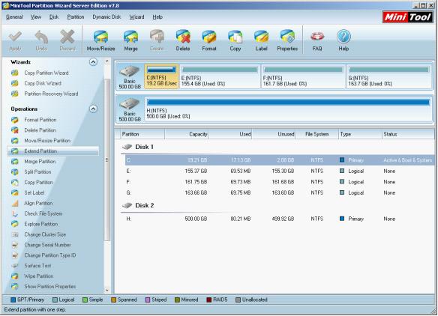
Task: Open the Partition menu
Action: click(76, 17)
